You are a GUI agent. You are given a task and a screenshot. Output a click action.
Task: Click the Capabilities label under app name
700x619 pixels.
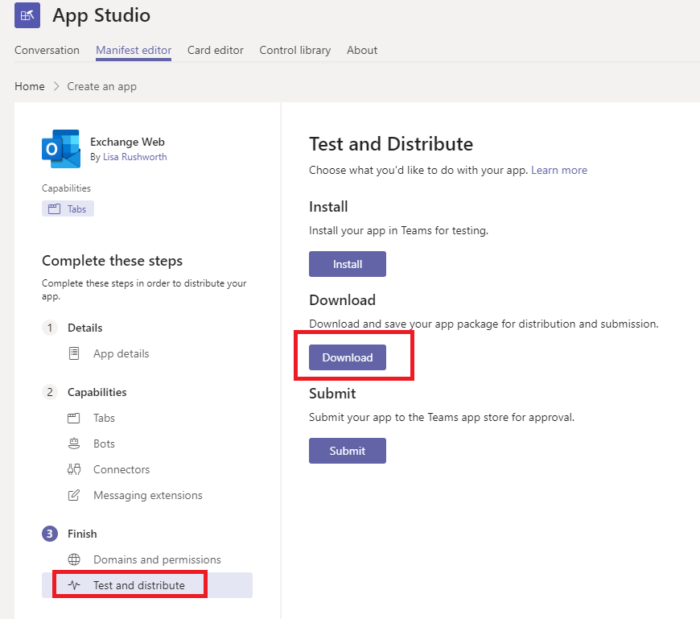tap(66, 188)
